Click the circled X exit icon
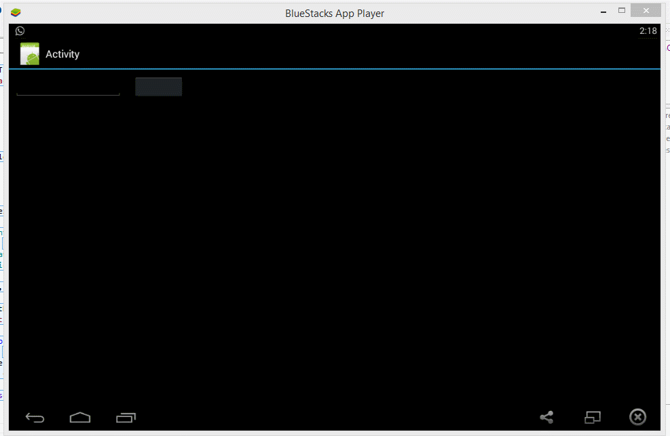 pos(637,417)
